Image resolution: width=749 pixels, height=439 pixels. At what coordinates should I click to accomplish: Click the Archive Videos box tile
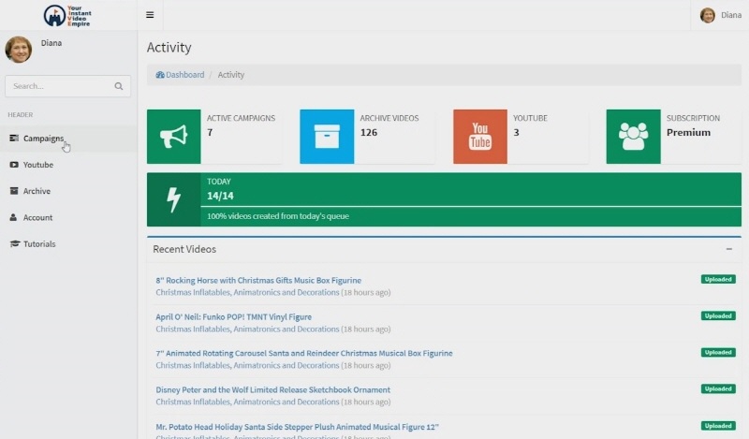coord(327,137)
